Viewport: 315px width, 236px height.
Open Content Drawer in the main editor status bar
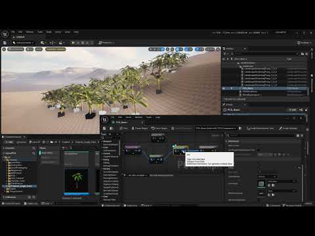coord(12,203)
